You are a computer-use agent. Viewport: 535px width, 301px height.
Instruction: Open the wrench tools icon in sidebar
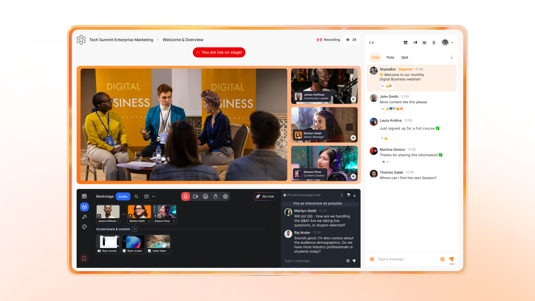(84, 217)
